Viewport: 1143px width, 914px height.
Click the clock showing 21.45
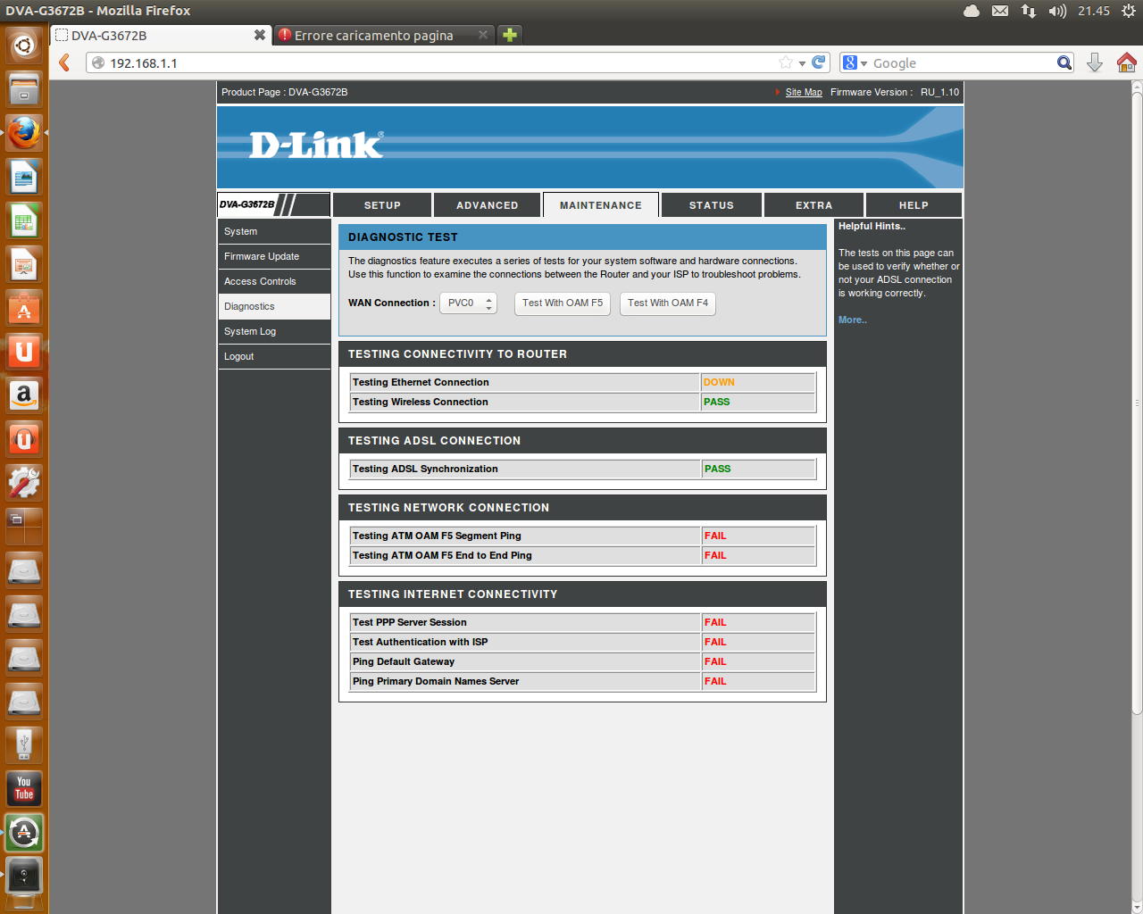pos(1094,11)
